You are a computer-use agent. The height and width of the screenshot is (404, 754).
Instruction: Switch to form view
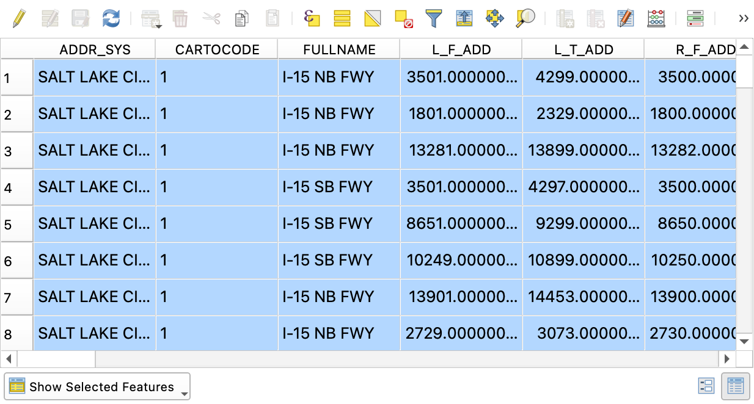coord(706,386)
